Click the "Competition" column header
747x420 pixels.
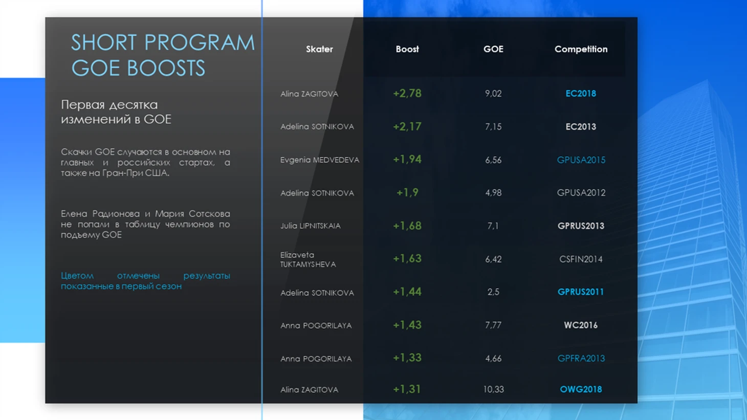[581, 49]
